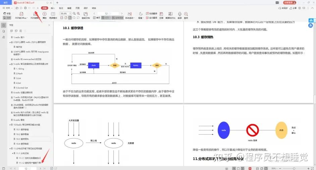Open the page thumbnails sidebar icon
This screenshot has height=170, width=316.
[x=3, y=31]
